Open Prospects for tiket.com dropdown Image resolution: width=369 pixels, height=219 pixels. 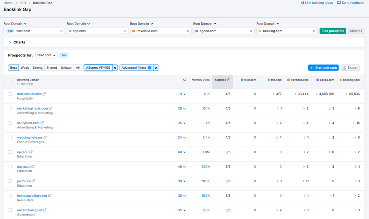click(x=46, y=55)
